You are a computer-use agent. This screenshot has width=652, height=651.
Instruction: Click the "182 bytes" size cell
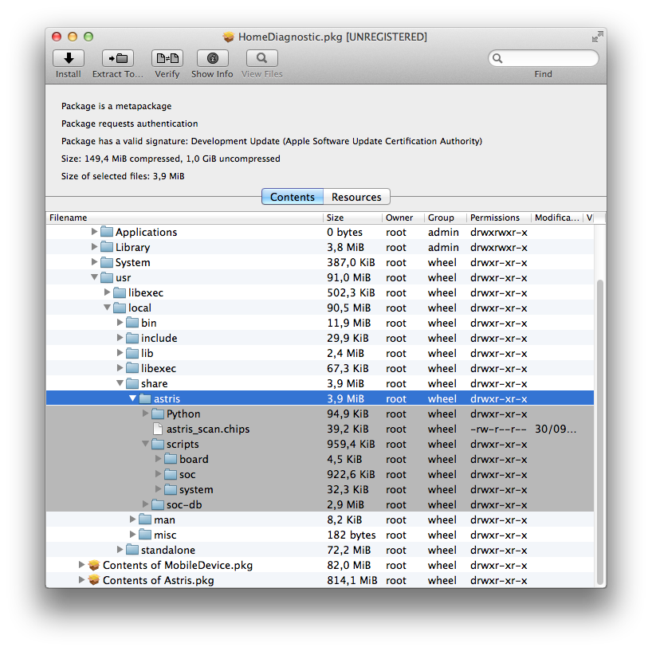click(351, 535)
